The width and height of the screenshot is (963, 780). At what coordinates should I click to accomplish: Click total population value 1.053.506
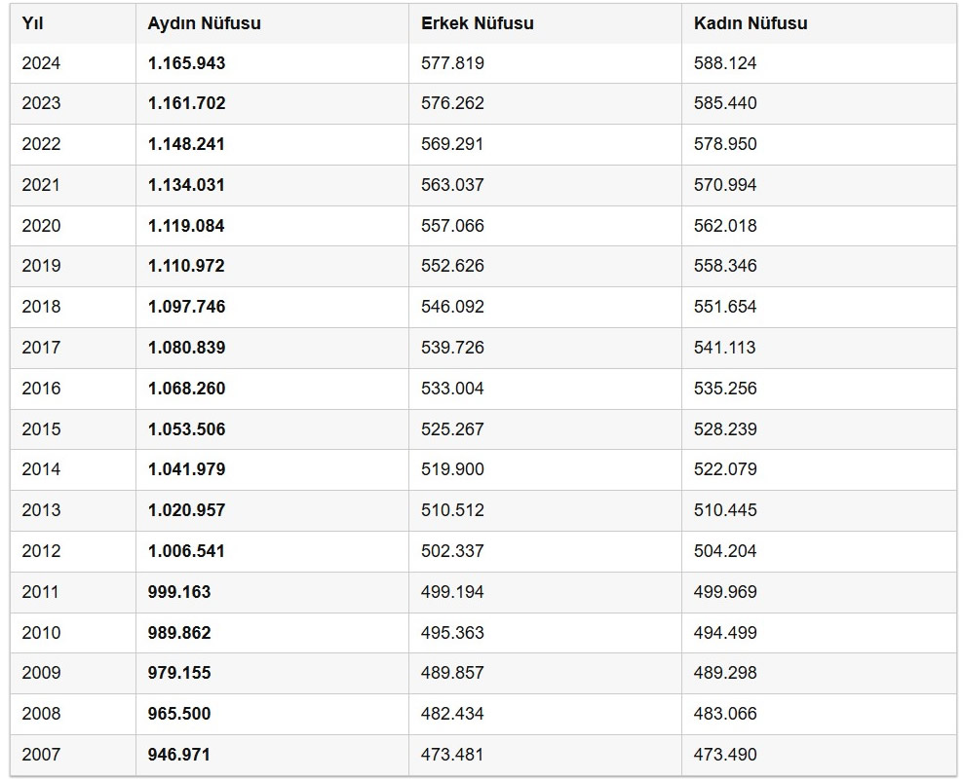click(x=186, y=429)
